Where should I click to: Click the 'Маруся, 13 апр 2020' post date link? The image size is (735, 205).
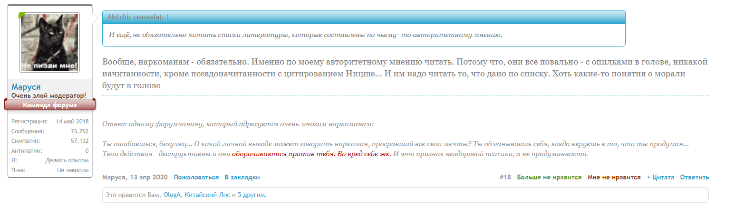(x=135, y=177)
